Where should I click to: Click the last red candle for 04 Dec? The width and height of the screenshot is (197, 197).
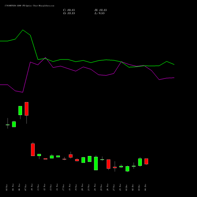point(146,161)
